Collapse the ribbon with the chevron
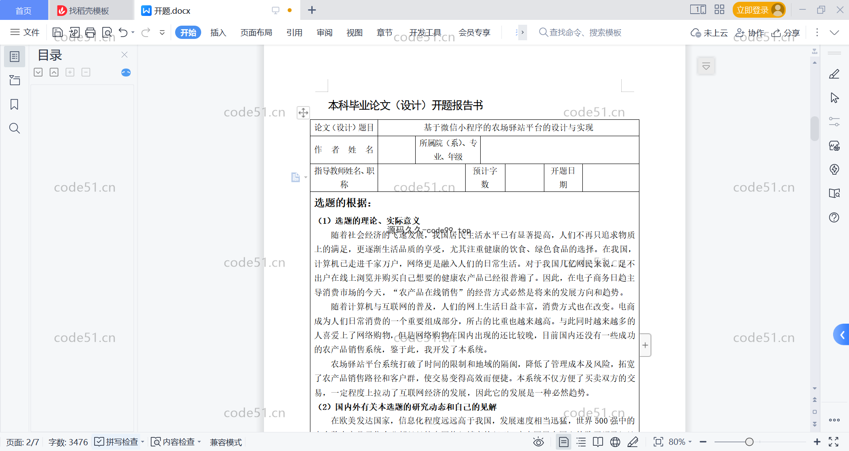Screen dimensions: 849x451 coord(834,32)
